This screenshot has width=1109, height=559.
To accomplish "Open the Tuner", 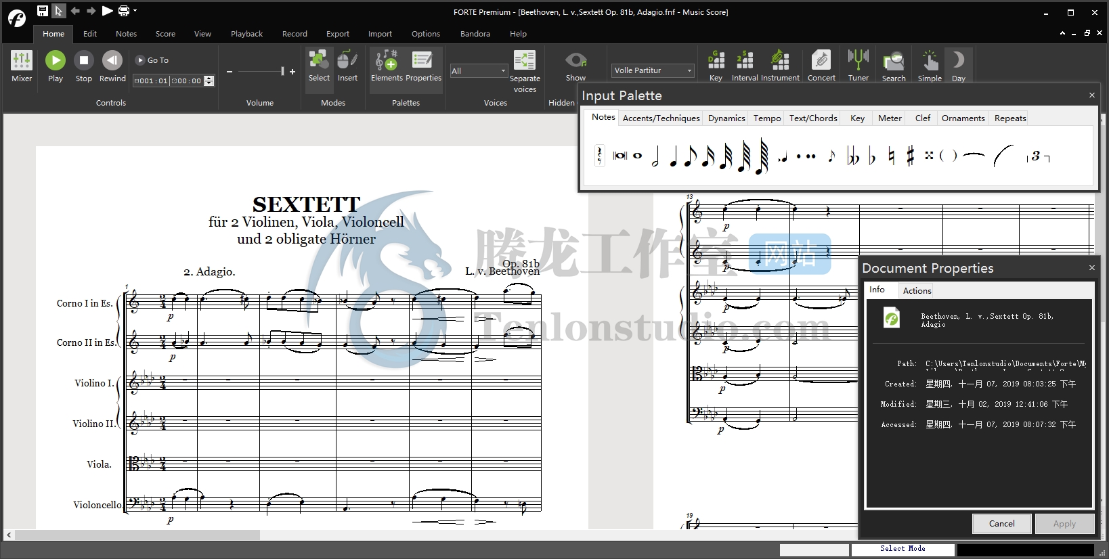I will coord(858,66).
